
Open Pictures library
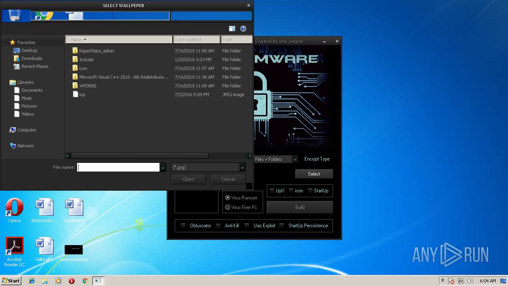point(25,106)
